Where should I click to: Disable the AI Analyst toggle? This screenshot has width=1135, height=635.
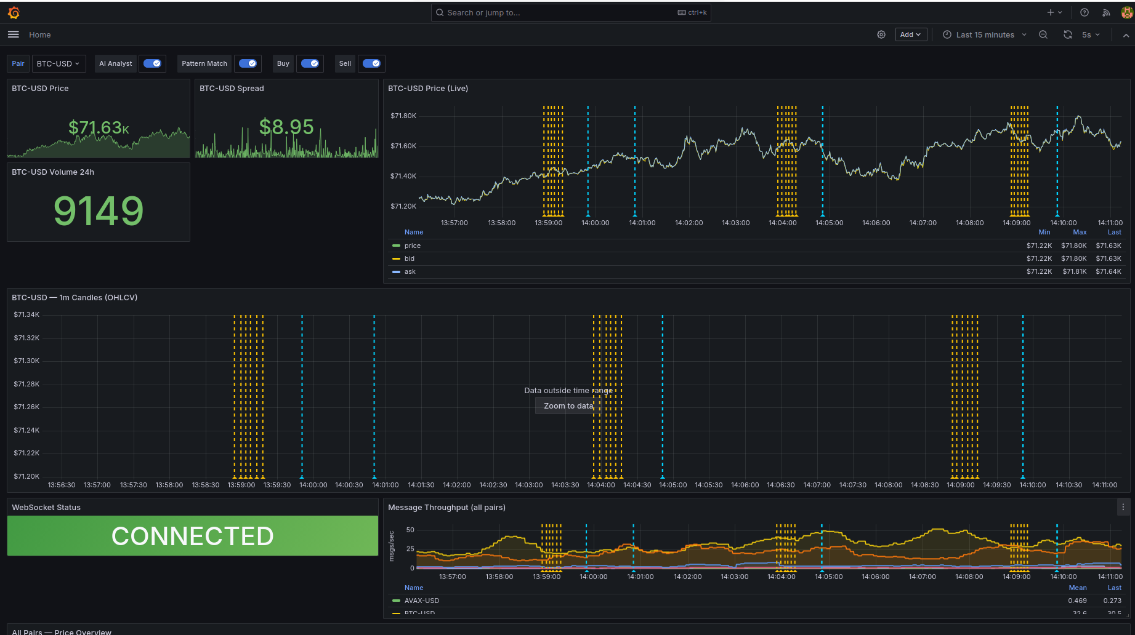point(152,63)
